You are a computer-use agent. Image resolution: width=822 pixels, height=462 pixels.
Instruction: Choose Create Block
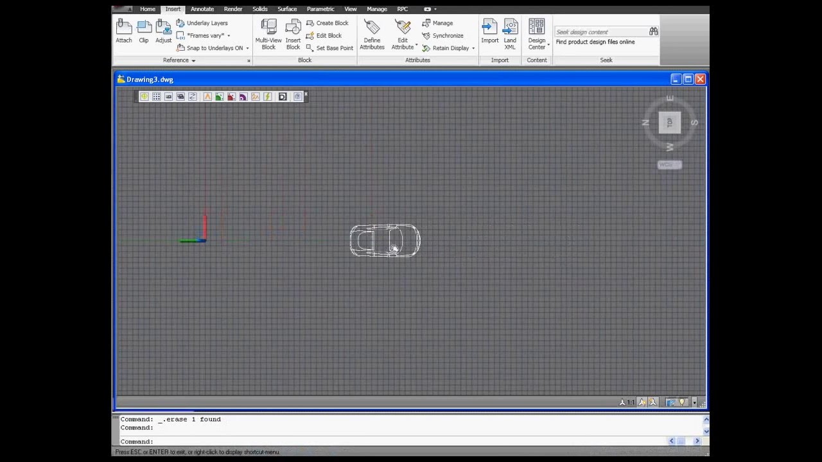[327, 23]
